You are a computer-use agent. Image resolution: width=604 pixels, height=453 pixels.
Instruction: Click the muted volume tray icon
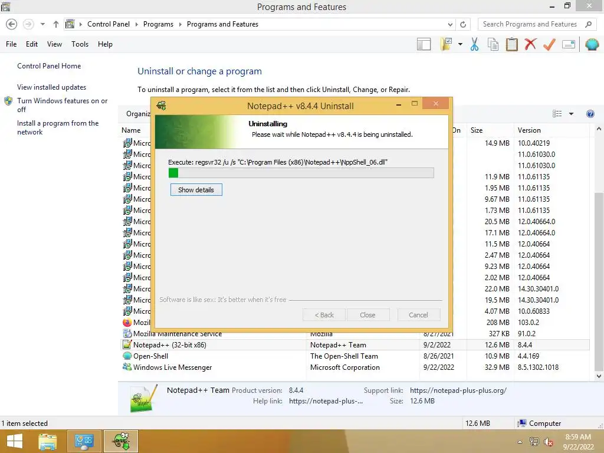[549, 442]
